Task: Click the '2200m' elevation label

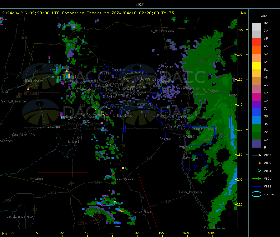Action: point(83,223)
